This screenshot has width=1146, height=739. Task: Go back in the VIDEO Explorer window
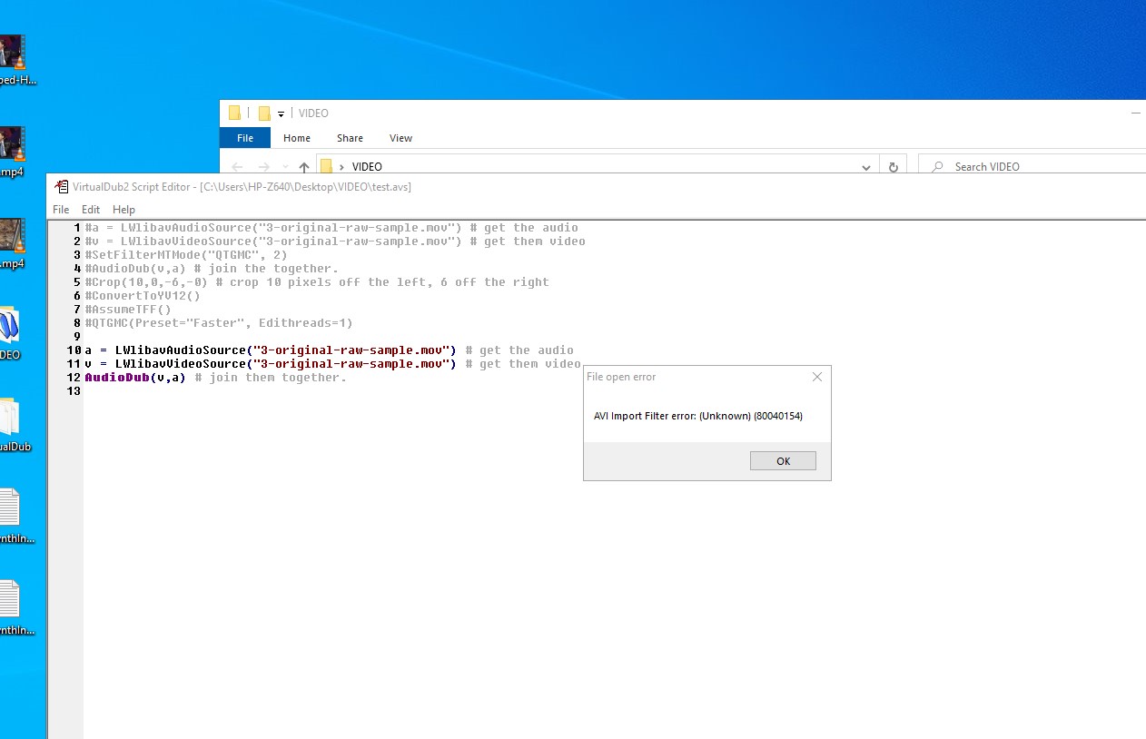pyautogui.click(x=238, y=167)
